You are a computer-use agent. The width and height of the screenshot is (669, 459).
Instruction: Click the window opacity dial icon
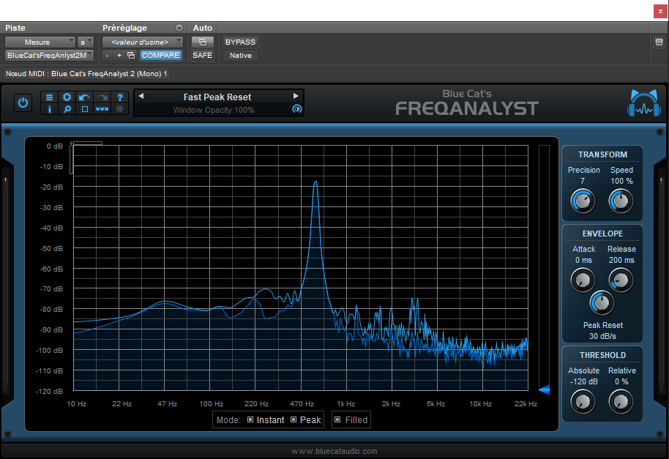[297, 109]
